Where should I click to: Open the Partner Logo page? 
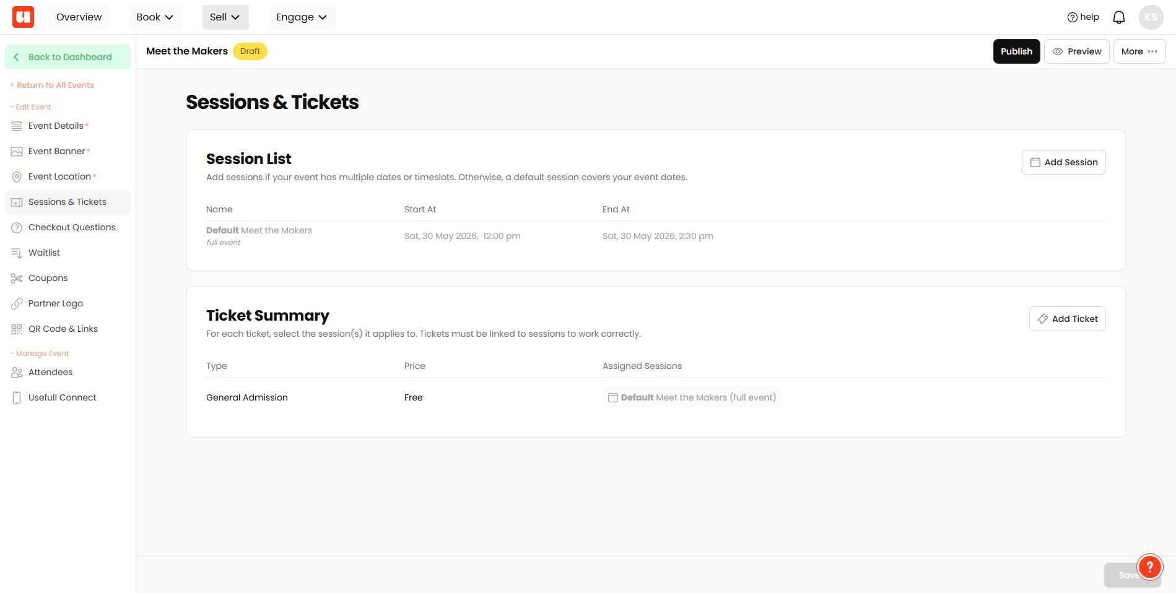coord(68,303)
